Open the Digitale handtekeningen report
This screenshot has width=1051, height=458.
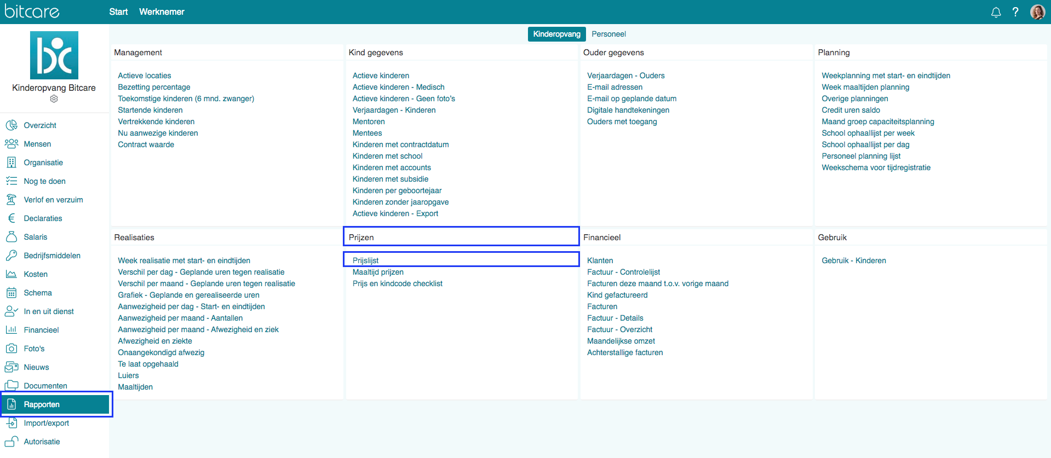coord(628,110)
